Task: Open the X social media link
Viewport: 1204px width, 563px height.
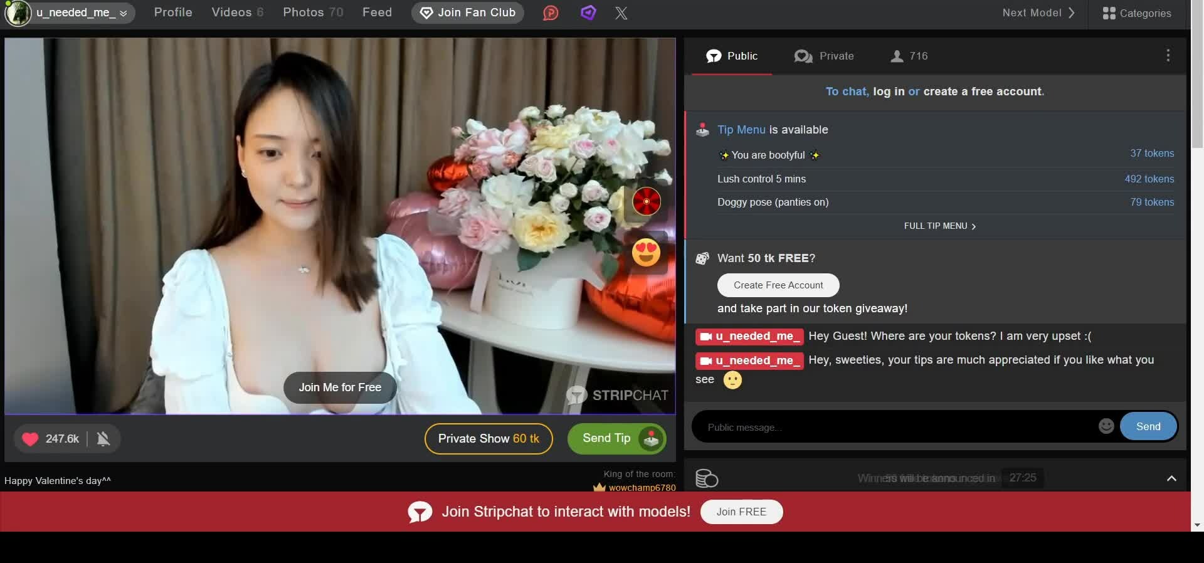Action: 621,13
